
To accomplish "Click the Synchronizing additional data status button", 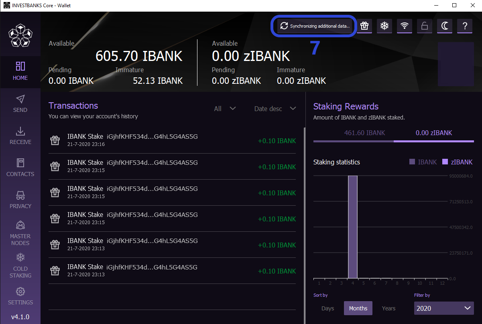I will [314, 26].
